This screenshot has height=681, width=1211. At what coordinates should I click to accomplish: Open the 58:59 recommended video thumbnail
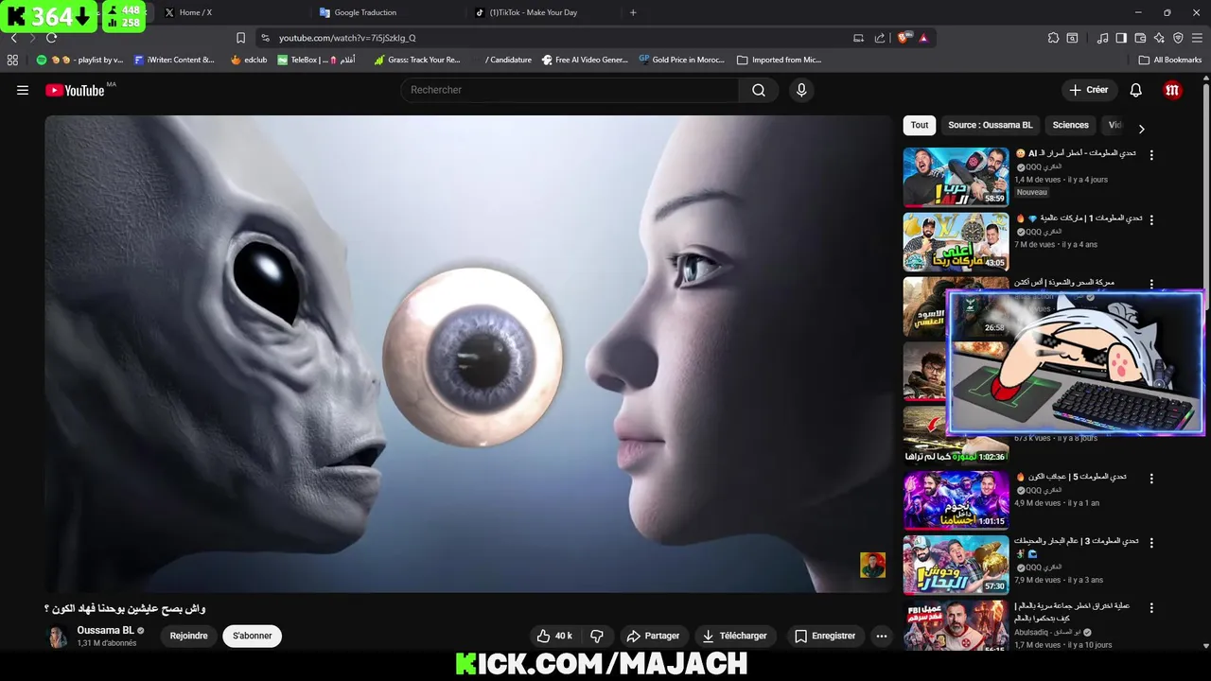point(956,177)
